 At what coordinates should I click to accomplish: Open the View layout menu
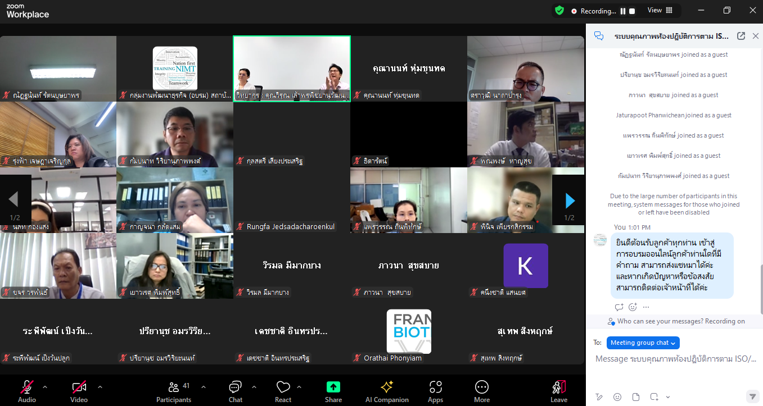click(x=660, y=11)
